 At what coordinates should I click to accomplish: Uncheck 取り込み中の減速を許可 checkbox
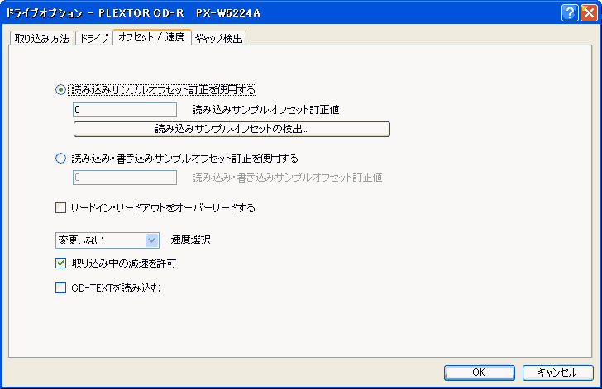coord(60,263)
